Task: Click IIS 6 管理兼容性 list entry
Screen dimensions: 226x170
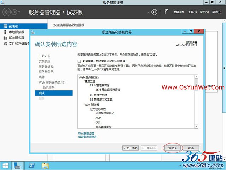Action: pyautogui.click(x=100, y=85)
